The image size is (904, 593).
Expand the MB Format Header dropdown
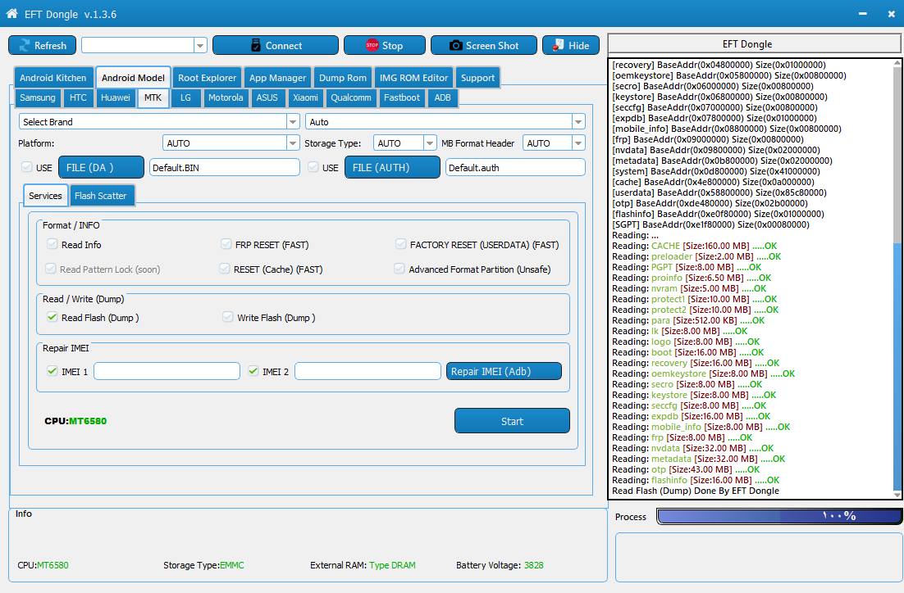click(578, 143)
